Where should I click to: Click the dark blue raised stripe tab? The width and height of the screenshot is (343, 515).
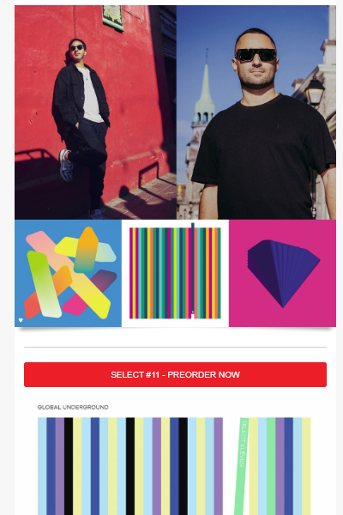[x=193, y=225]
